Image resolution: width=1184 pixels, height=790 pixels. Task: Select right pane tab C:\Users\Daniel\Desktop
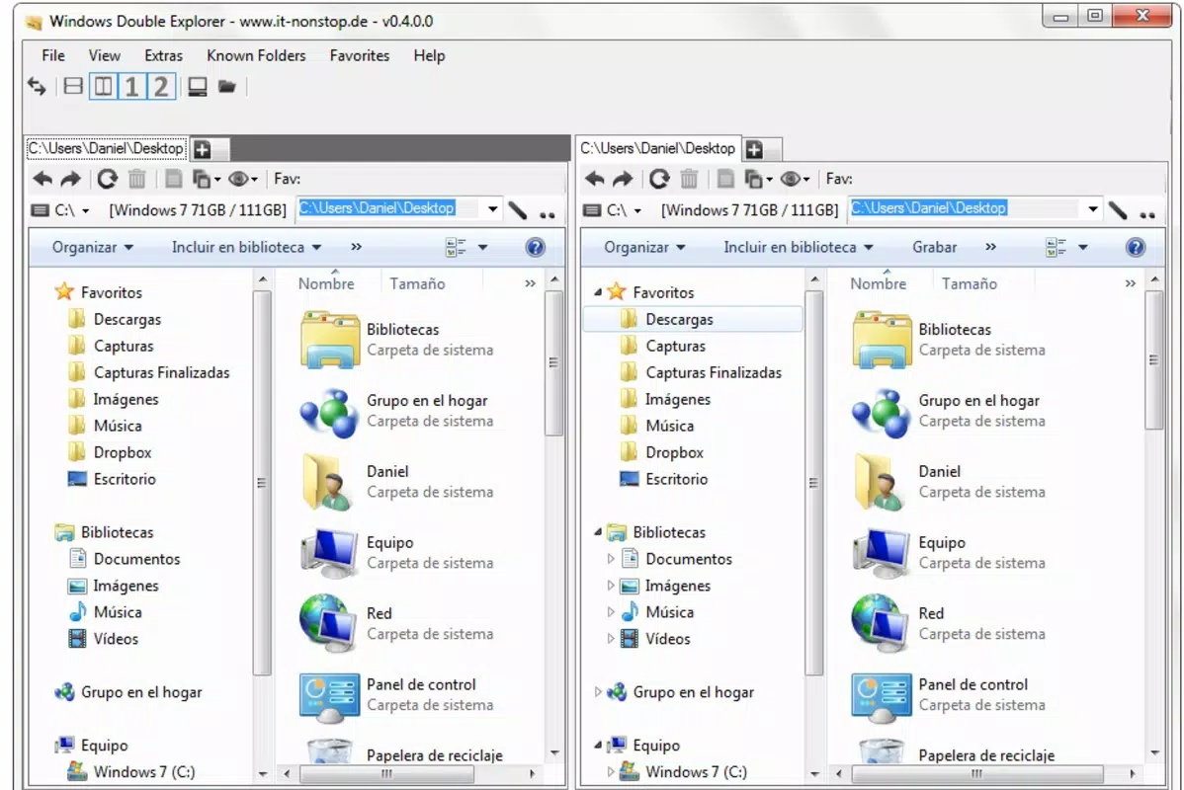(x=657, y=149)
